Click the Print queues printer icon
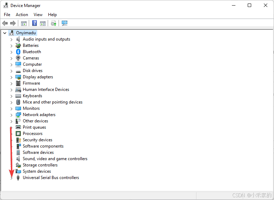This screenshot has height=200, width=274. click(18, 127)
